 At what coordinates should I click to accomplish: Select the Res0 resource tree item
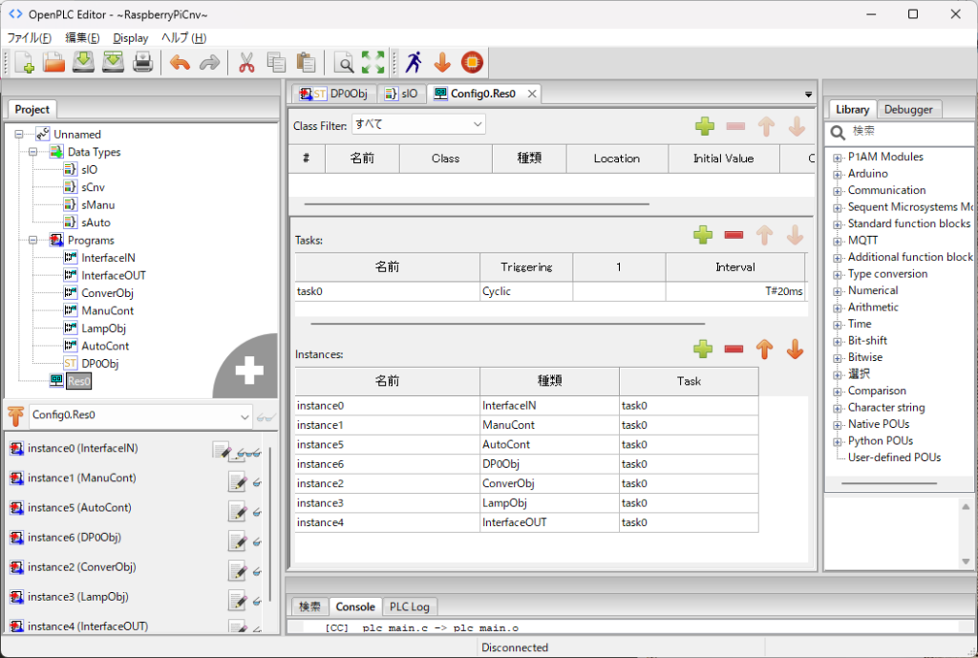tap(78, 381)
